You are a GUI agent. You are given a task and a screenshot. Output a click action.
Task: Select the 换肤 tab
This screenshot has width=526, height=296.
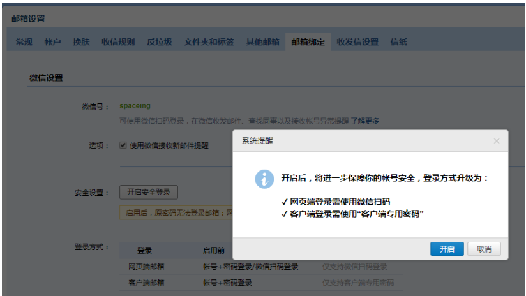coord(81,42)
